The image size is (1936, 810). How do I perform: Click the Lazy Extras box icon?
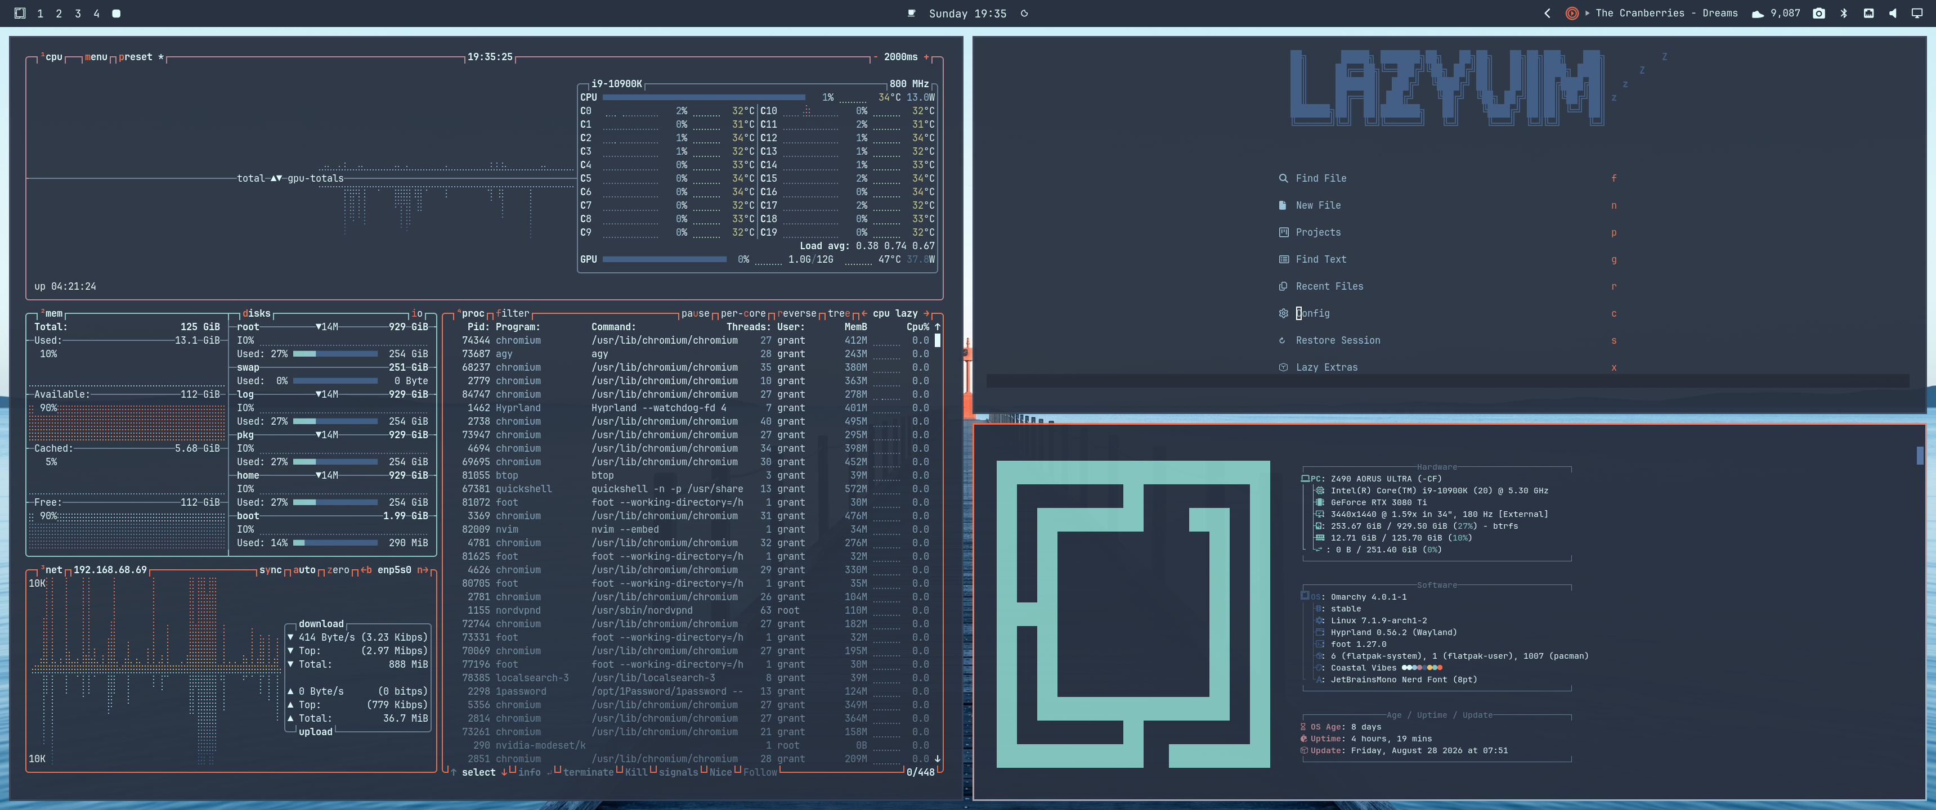point(1283,367)
